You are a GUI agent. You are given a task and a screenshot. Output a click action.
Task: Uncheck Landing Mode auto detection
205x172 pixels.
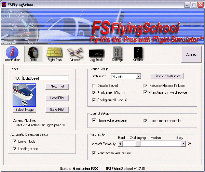click(x=14, y=149)
